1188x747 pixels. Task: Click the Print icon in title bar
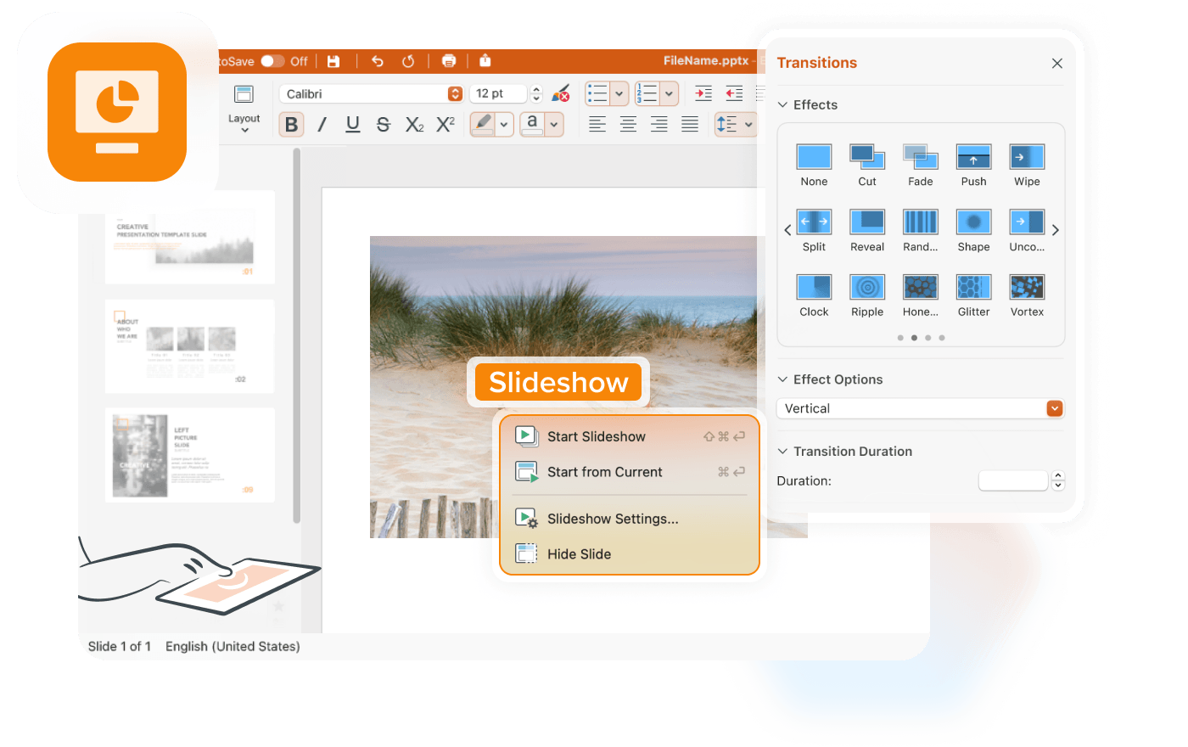[449, 61]
